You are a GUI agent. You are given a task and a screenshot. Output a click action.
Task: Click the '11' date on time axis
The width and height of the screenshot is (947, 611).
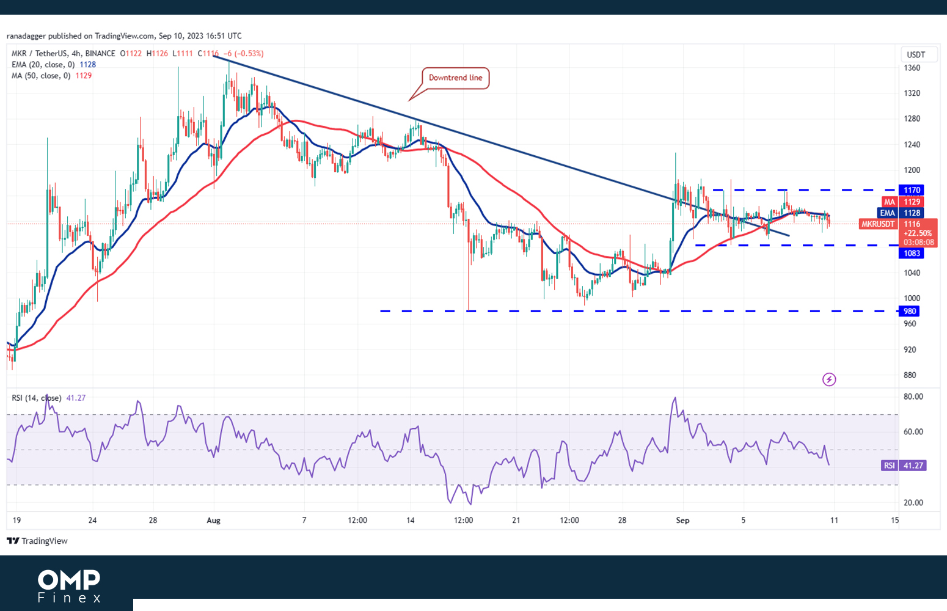point(834,521)
